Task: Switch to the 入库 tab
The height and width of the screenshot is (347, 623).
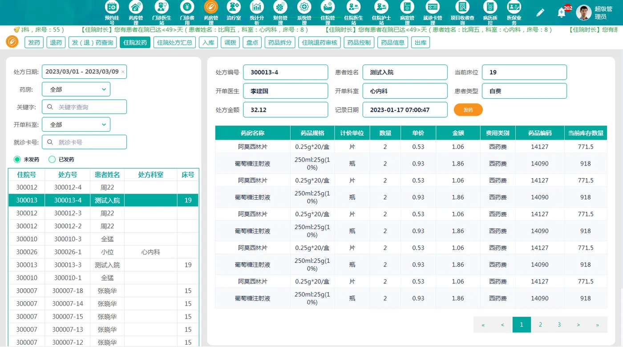Action: point(208,43)
